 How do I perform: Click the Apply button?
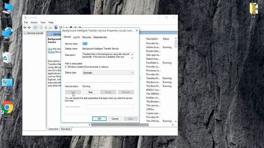(x=130, y=119)
